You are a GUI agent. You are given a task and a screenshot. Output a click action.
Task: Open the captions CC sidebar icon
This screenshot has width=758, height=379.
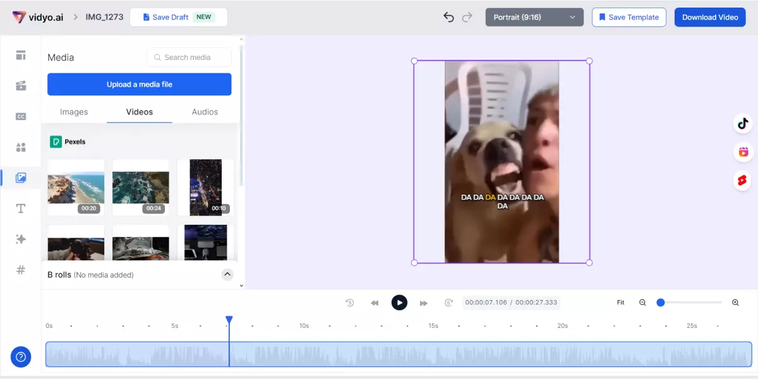click(21, 116)
